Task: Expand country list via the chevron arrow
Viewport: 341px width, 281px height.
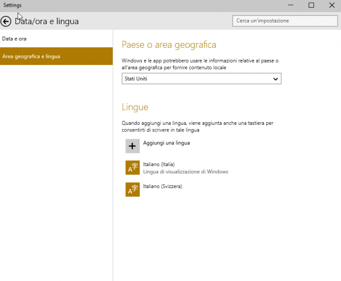Action: click(276, 79)
